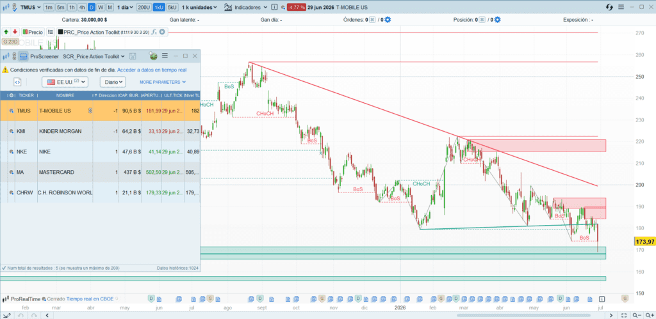Select the 200U history units button

point(144,7)
